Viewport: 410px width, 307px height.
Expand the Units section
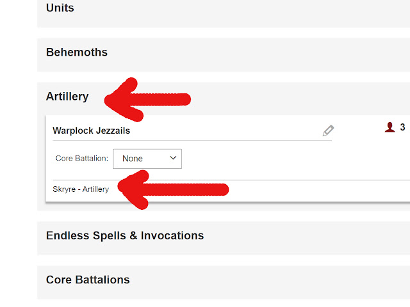click(x=60, y=8)
